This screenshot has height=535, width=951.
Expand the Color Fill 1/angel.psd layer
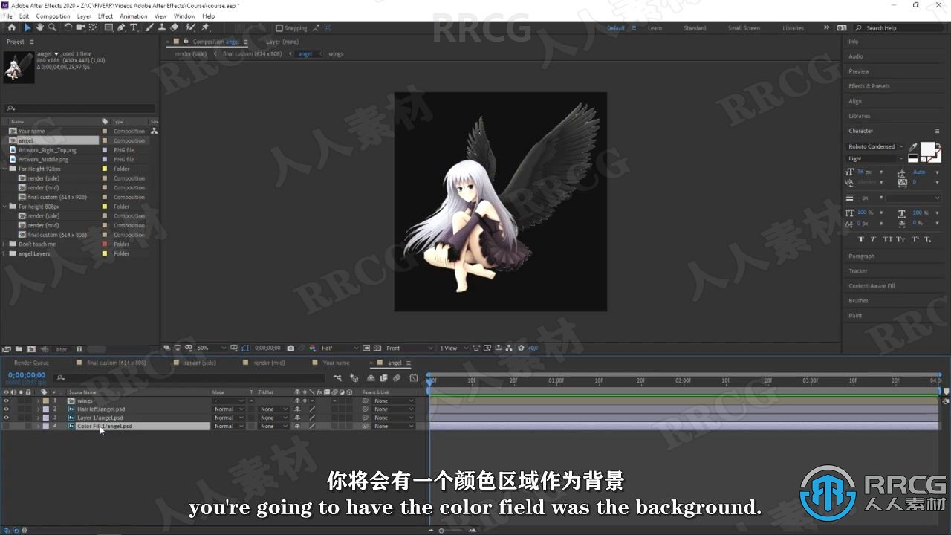[x=38, y=427]
